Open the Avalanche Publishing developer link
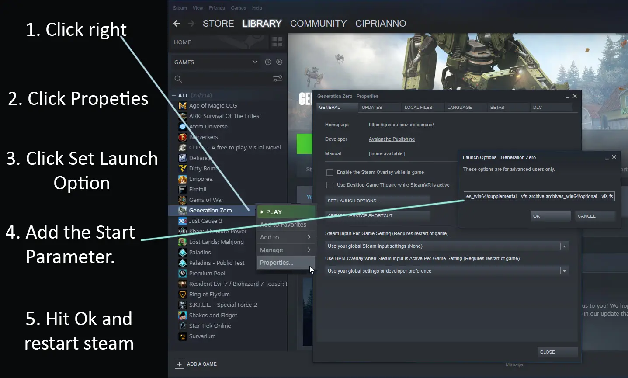Viewport: 628px width, 378px height. pos(392,139)
